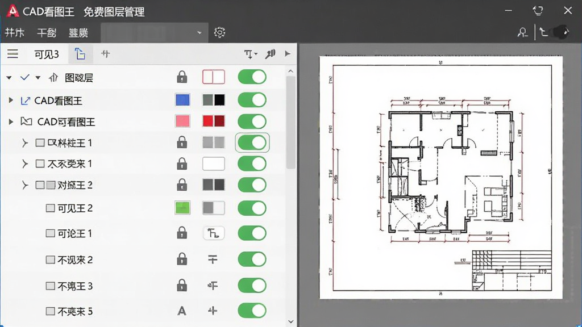The image size is (582, 327).
Task: Expand the chevron on 对摇王 2 row
Action: tap(25, 185)
